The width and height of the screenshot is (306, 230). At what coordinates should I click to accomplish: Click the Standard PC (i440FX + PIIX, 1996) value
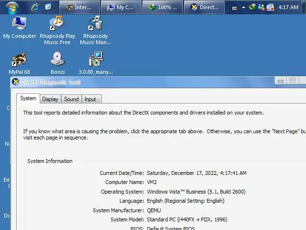pos(187,219)
